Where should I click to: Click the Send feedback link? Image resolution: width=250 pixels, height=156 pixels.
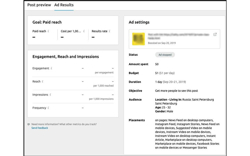40,128
